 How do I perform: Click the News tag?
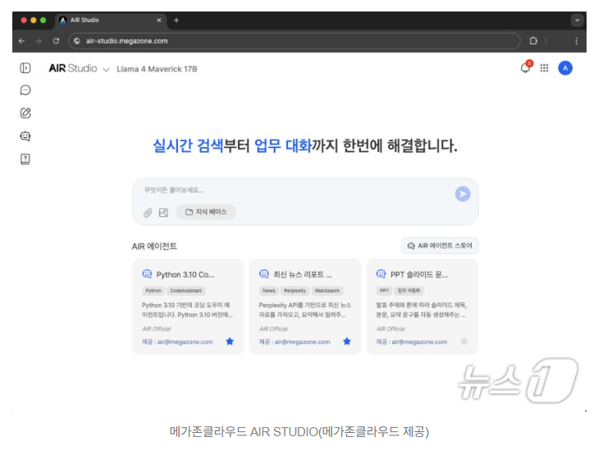(269, 291)
